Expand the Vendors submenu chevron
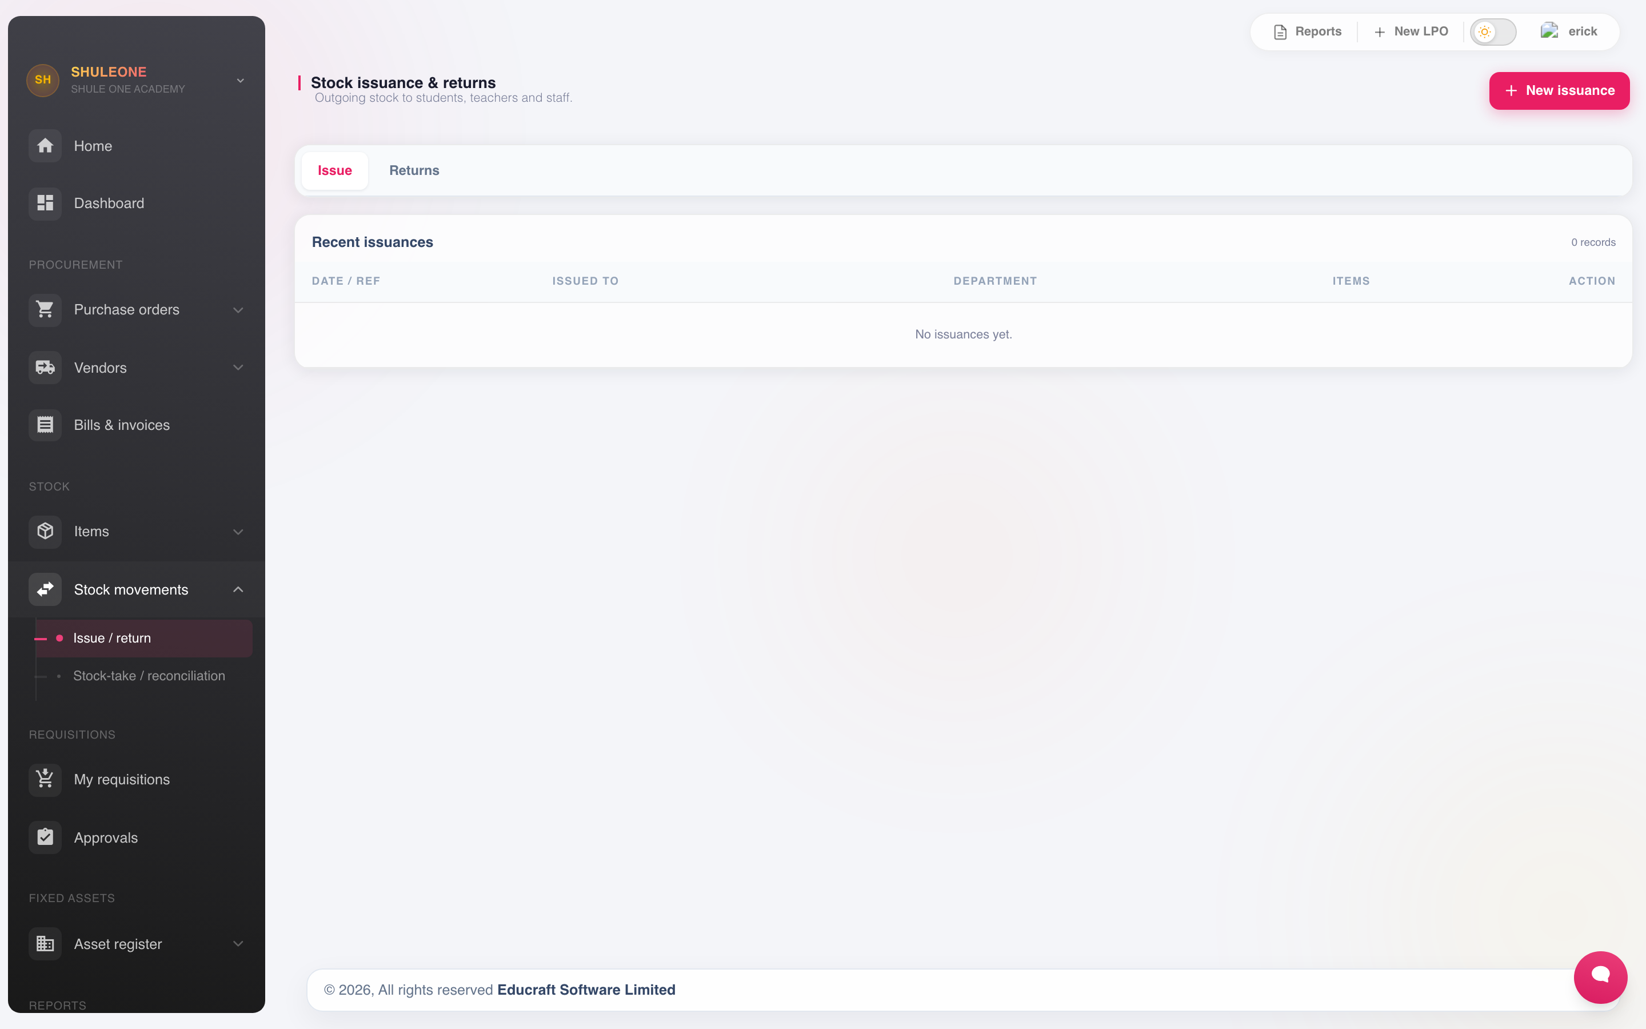The image size is (1646, 1029). point(238,368)
